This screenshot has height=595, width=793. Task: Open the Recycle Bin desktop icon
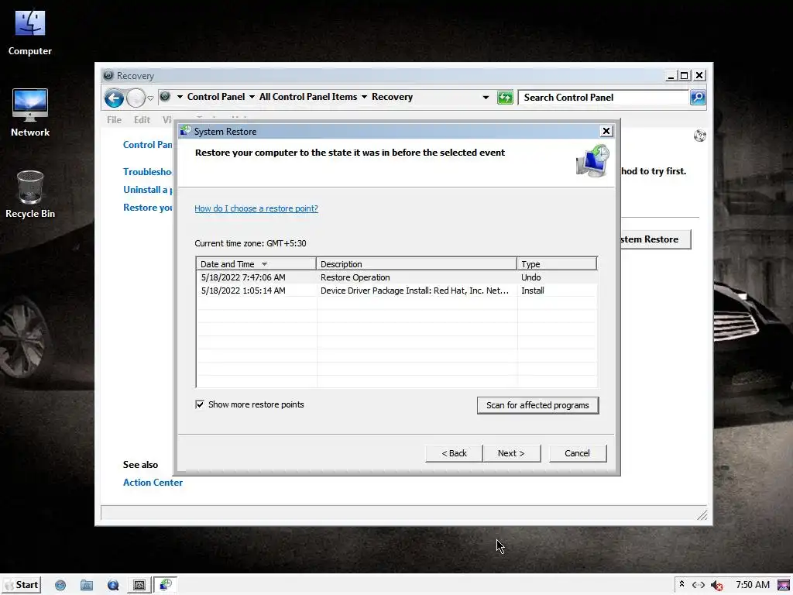pyautogui.click(x=30, y=194)
